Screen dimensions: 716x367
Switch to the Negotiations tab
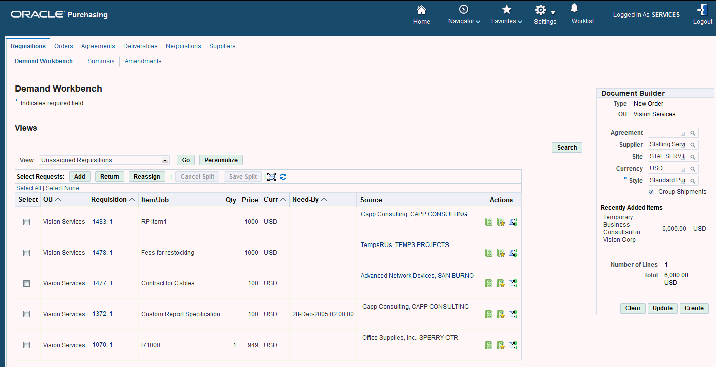point(184,46)
